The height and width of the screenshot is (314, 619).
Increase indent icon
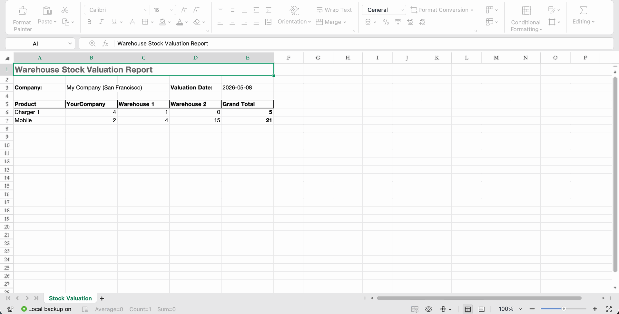(269, 10)
